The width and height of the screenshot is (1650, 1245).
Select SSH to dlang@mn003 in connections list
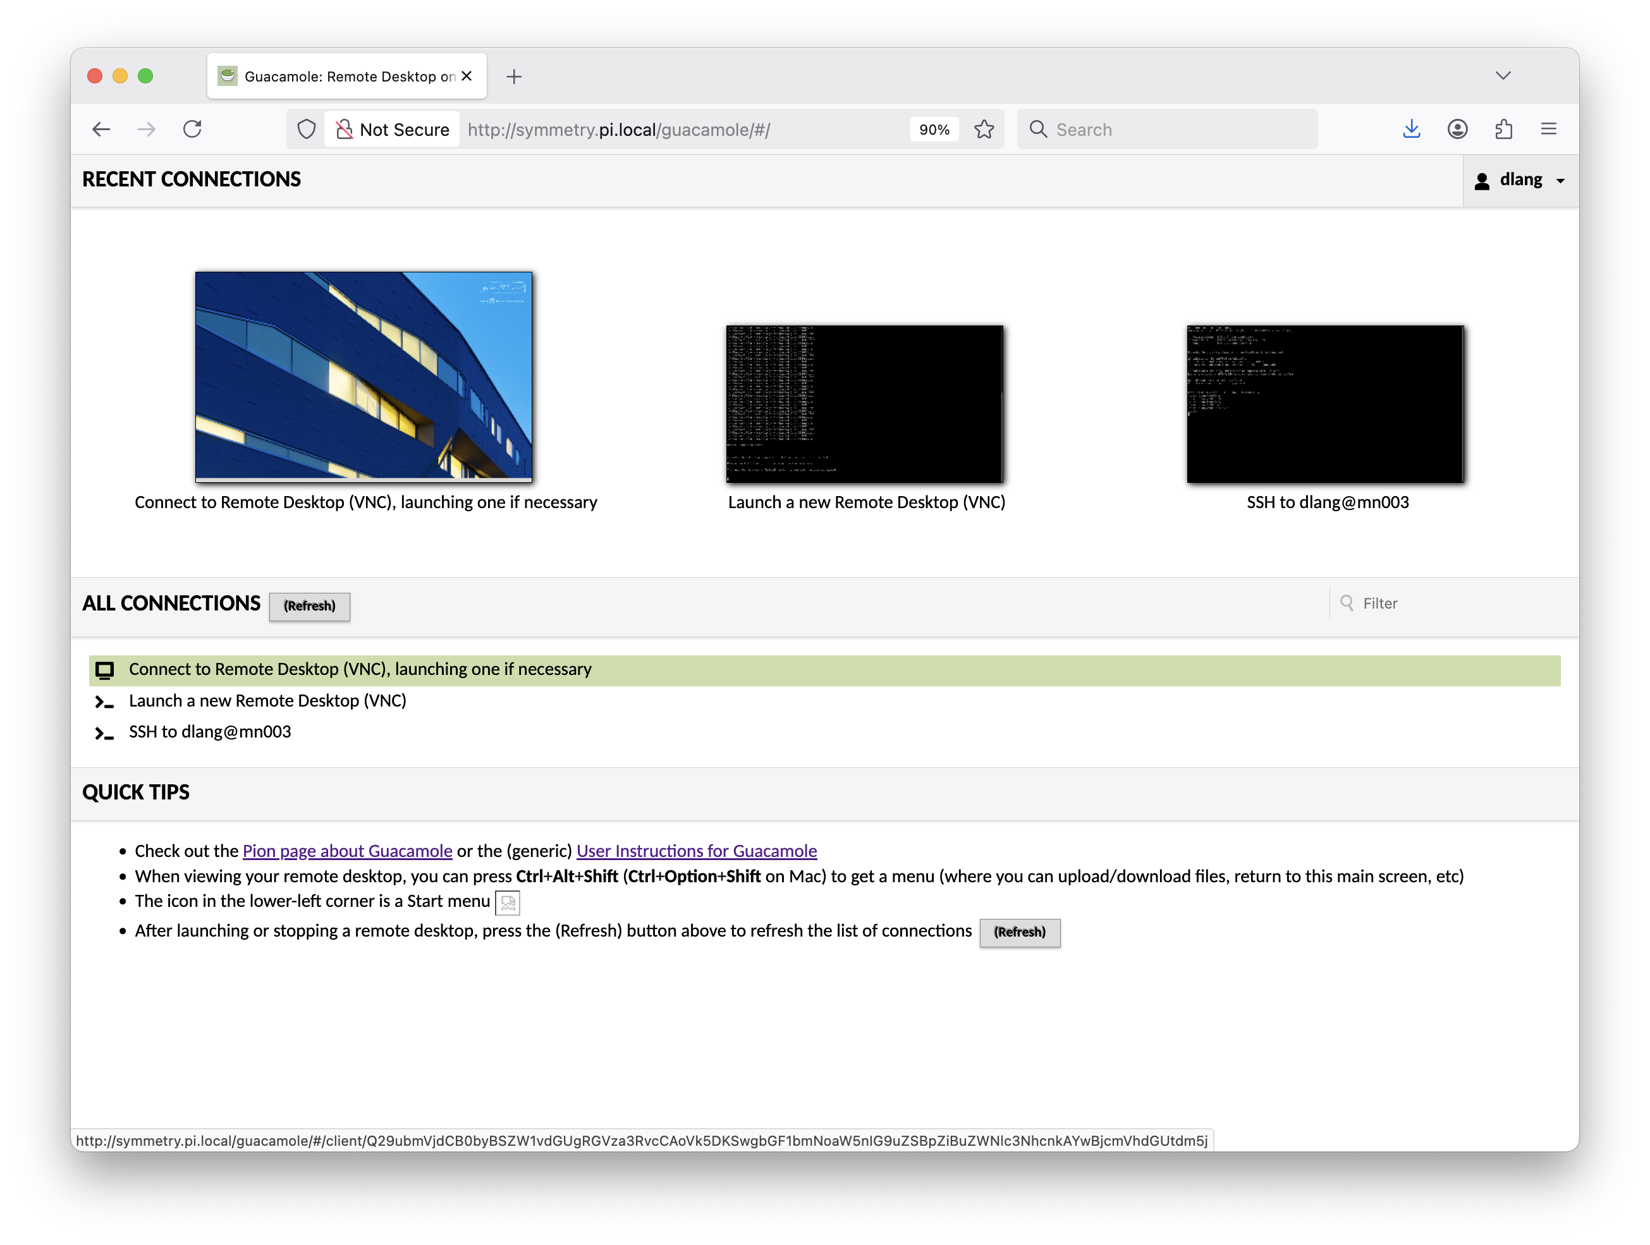[210, 732]
